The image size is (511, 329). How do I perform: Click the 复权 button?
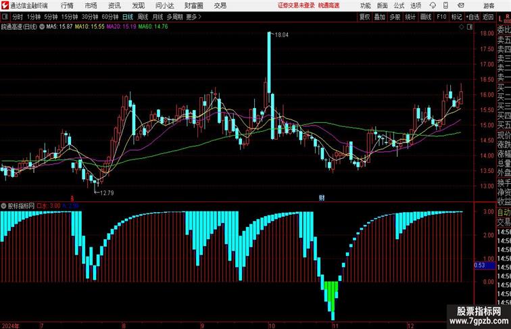point(365,17)
